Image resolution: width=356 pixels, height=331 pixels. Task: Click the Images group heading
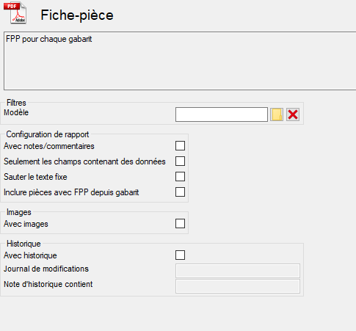19,212
